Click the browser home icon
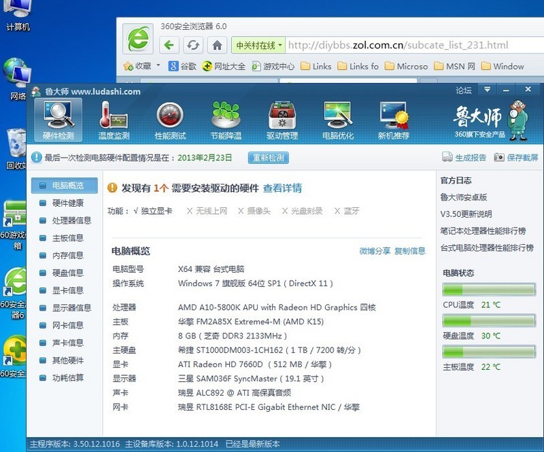The height and width of the screenshot is (452, 544). click(x=217, y=45)
